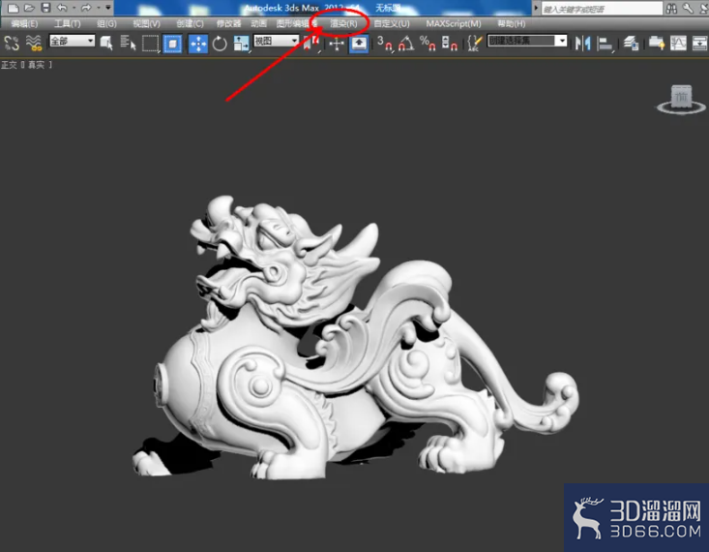Click the Align tool icon
Screen dimensions: 709x552
(x=605, y=44)
